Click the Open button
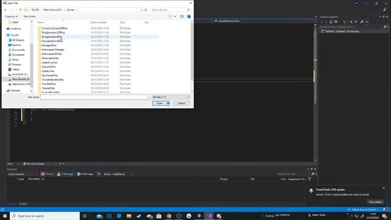 click(x=159, y=103)
